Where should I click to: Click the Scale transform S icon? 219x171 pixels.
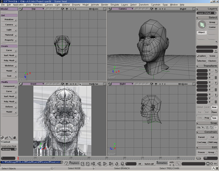(216, 71)
